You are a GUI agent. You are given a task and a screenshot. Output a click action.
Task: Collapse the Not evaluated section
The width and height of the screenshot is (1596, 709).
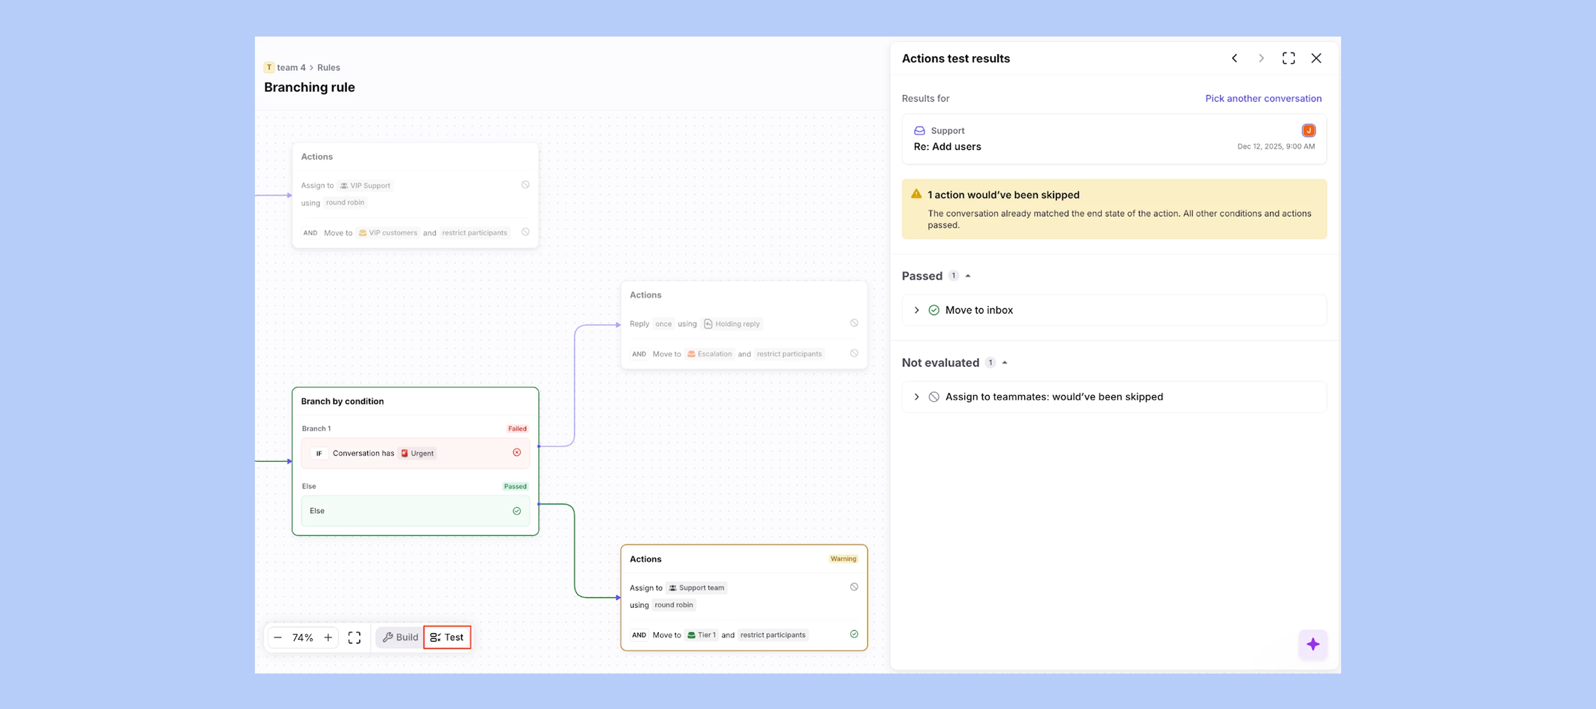(1005, 362)
